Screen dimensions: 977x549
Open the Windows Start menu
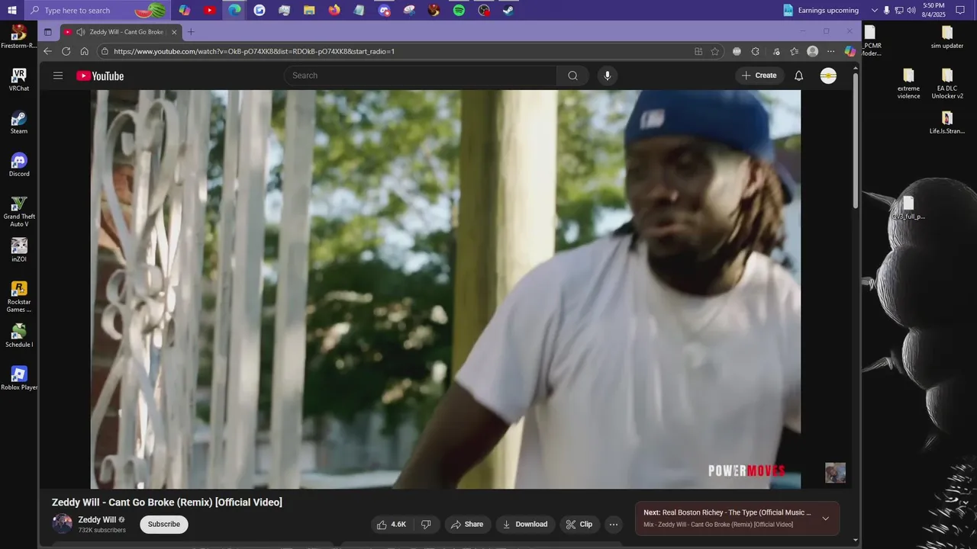coord(12,10)
